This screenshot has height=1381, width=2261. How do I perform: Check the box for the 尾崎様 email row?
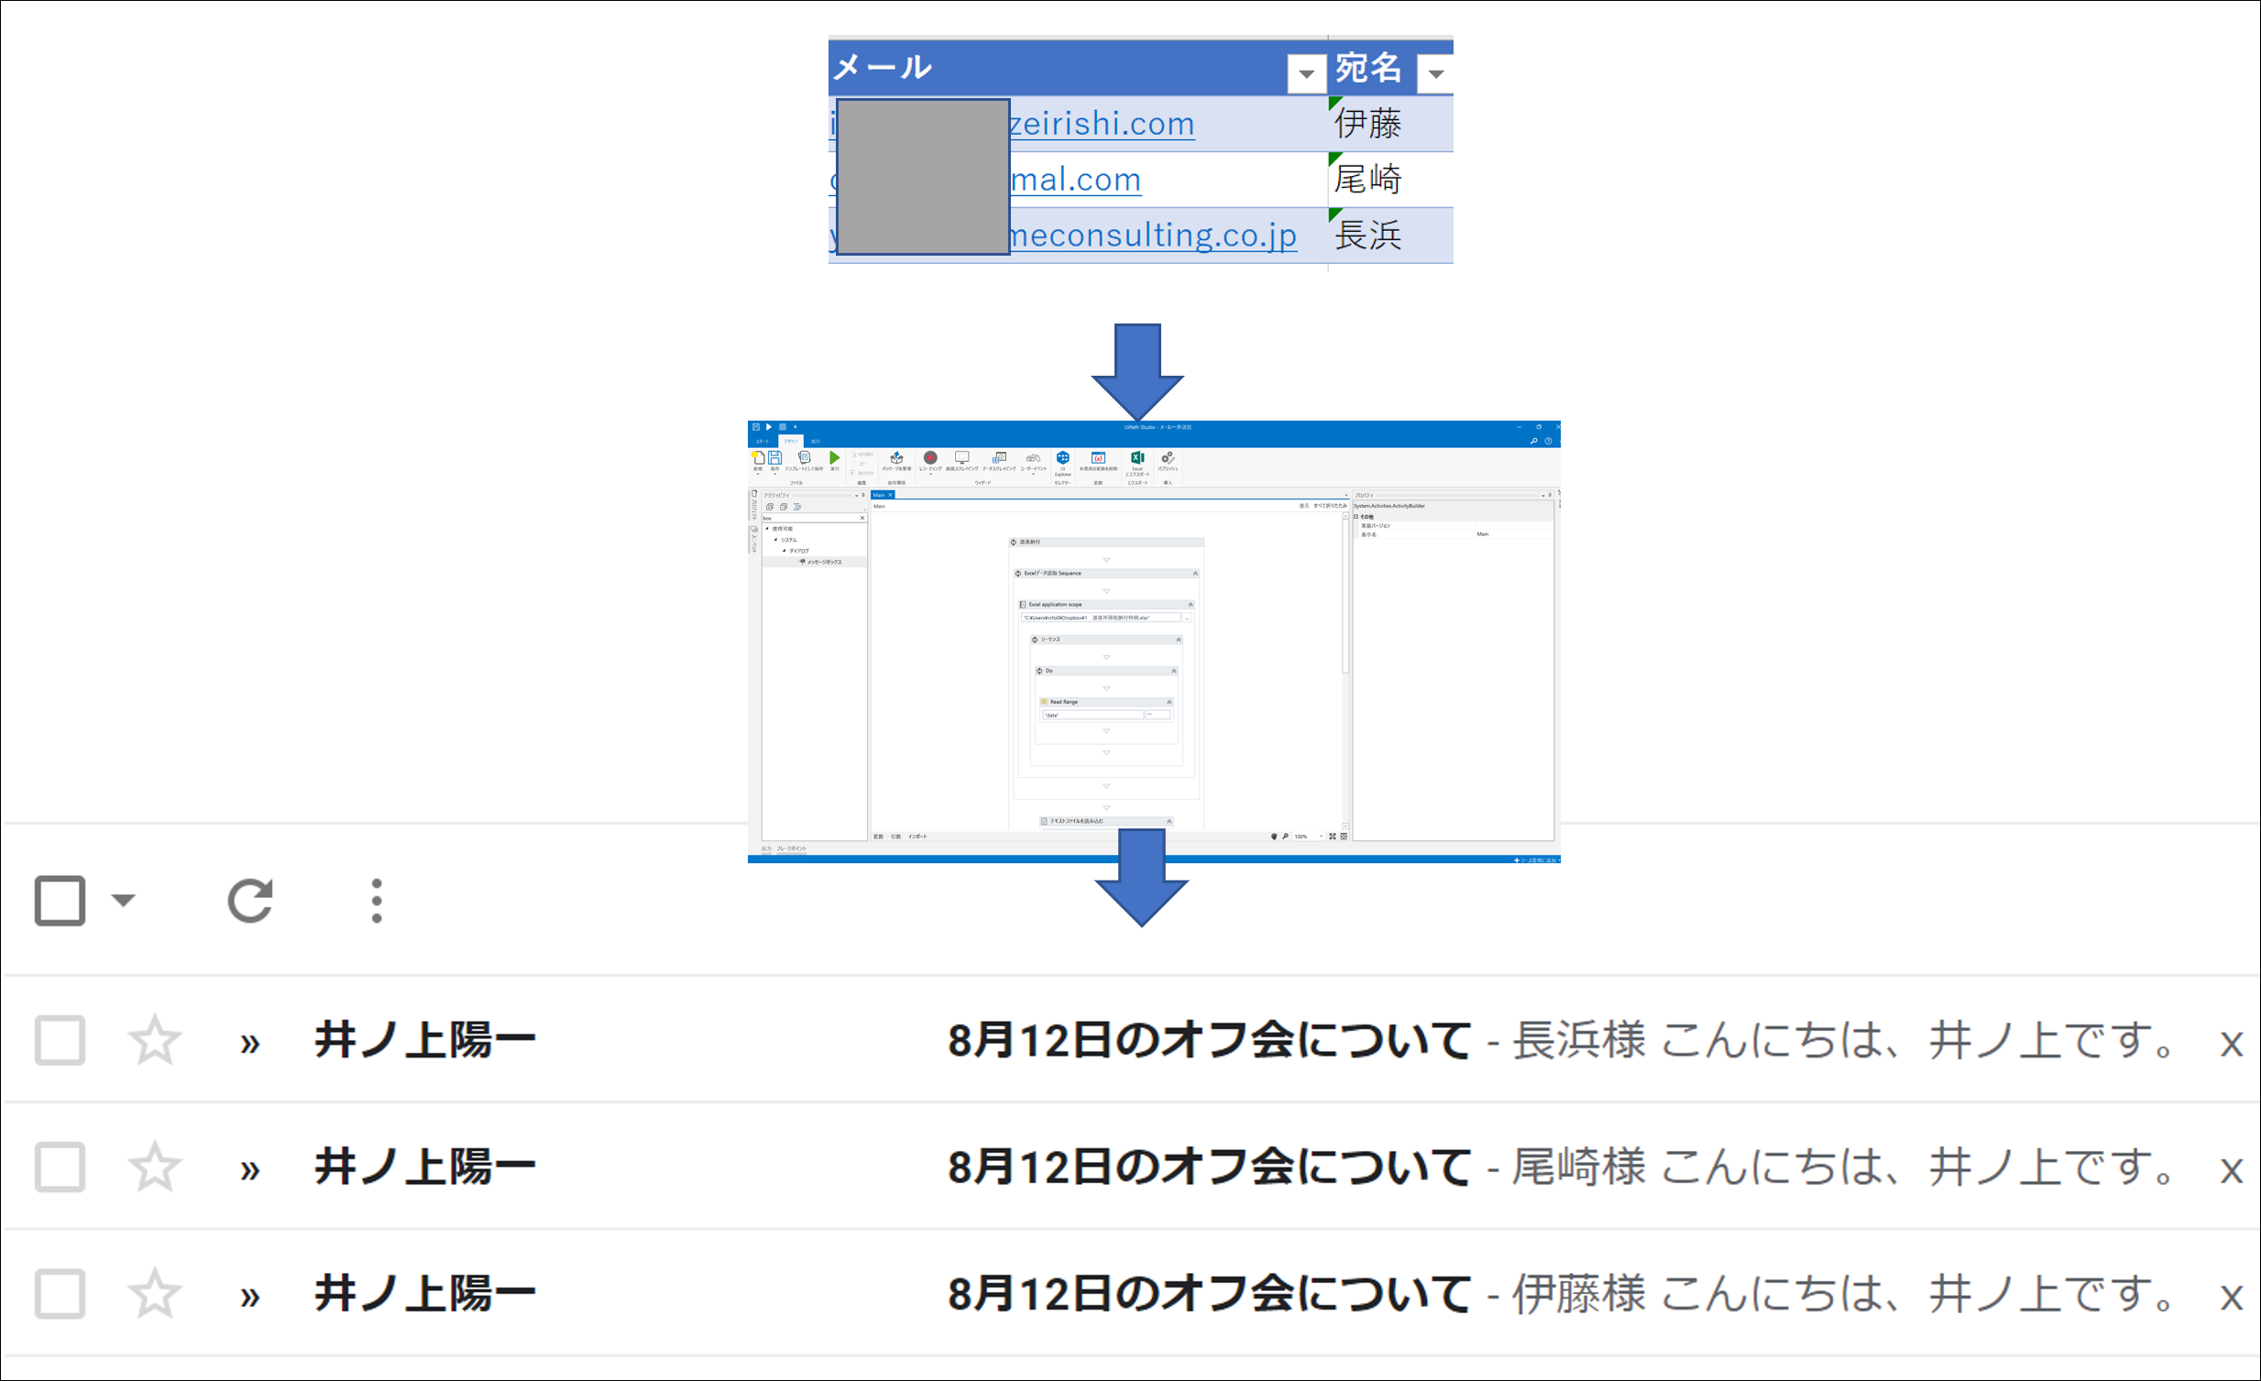60,1167
